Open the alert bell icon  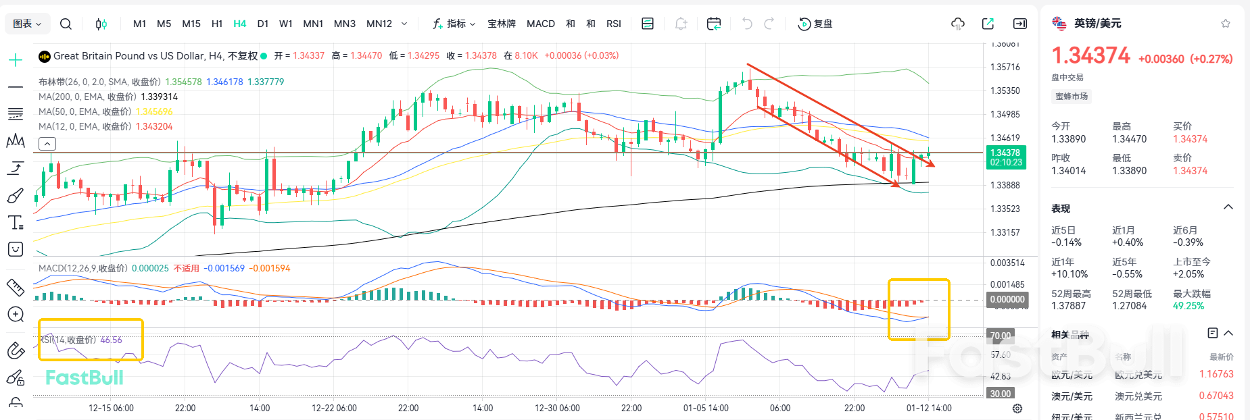click(x=681, y=24)
